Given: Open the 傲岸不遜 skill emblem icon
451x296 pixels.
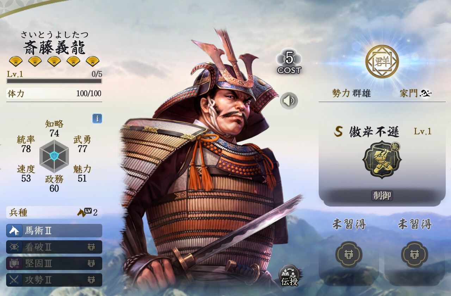Looking at the screenshot, I should tap(382, 160).
